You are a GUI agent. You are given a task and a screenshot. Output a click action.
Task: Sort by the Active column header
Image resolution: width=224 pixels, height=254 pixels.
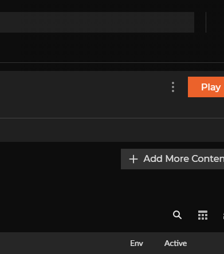pos(175,243)
